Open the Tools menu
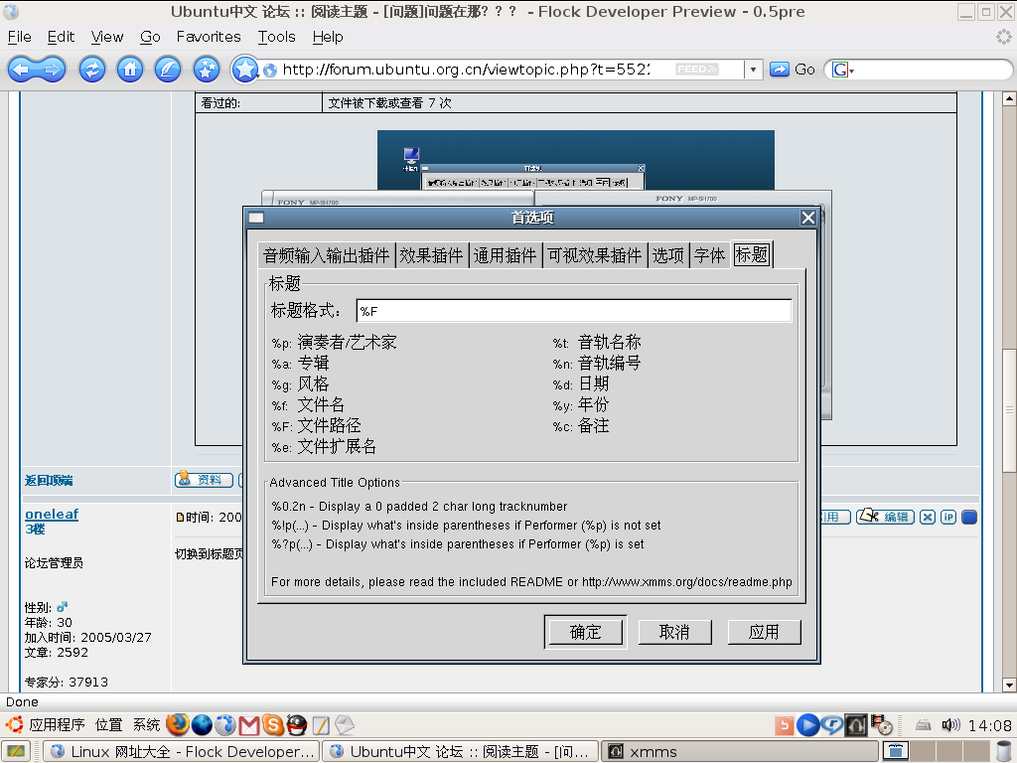The height and width of the screenshot is (763, 1017). 277,37
